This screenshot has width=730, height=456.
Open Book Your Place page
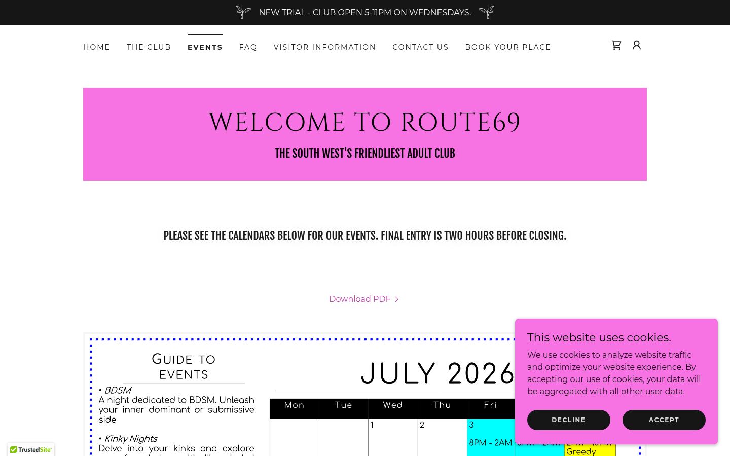coord(508,47)
